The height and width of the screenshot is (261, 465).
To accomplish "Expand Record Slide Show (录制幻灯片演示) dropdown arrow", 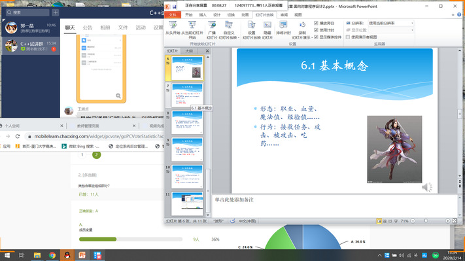I will pos(312,38).
